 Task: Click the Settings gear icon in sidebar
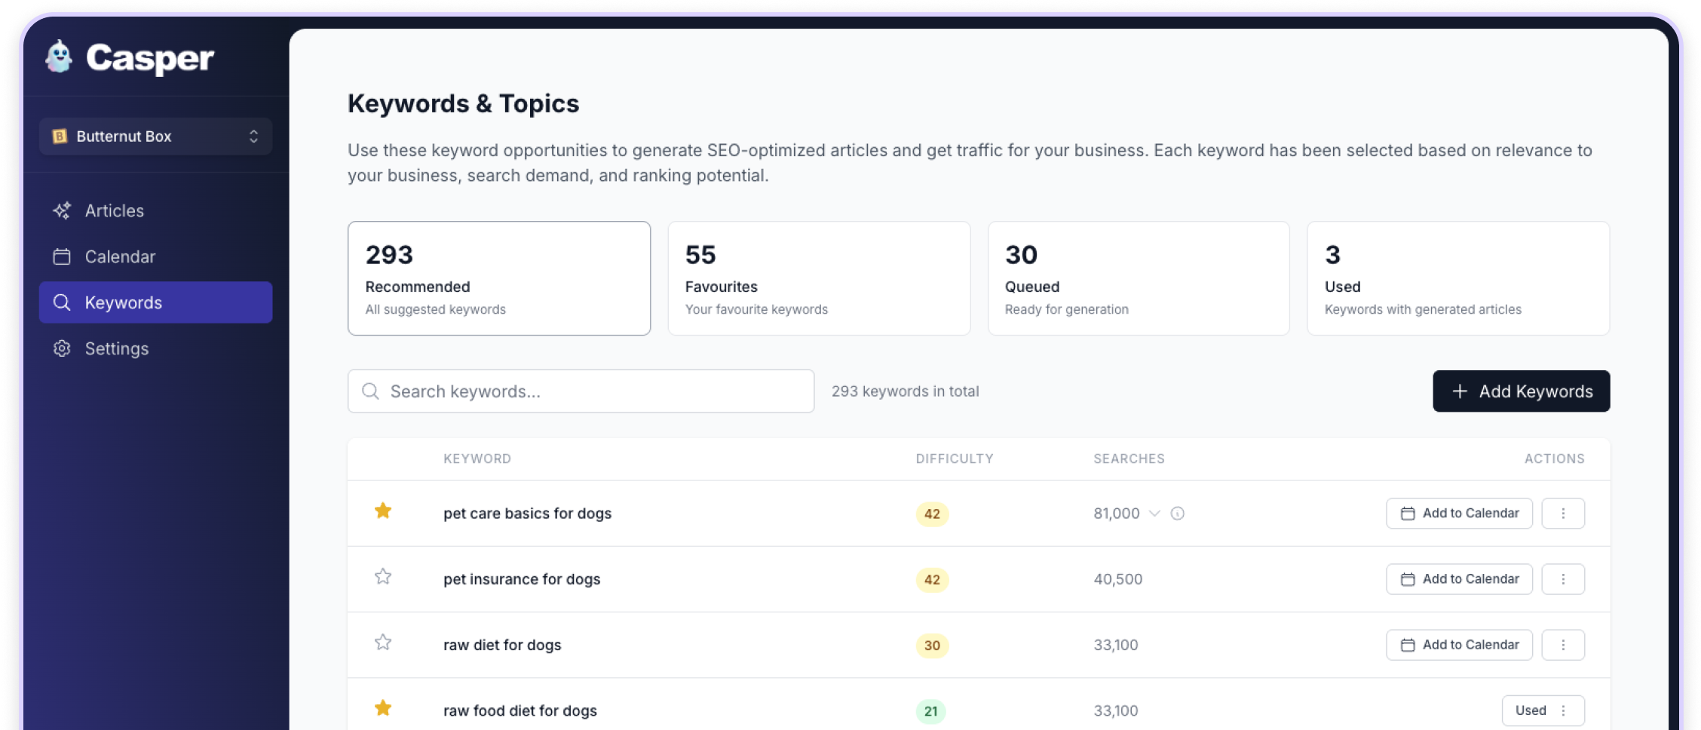point(62,348)
